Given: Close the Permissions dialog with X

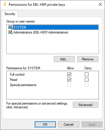Looking at the screenshot, I should point(100,4).
